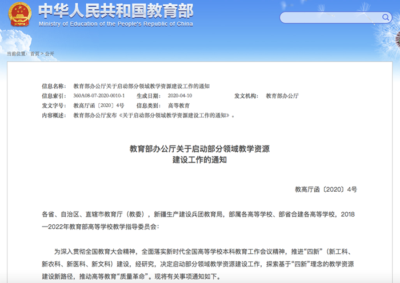Click the line starting 建设新路径

point(131,276)
